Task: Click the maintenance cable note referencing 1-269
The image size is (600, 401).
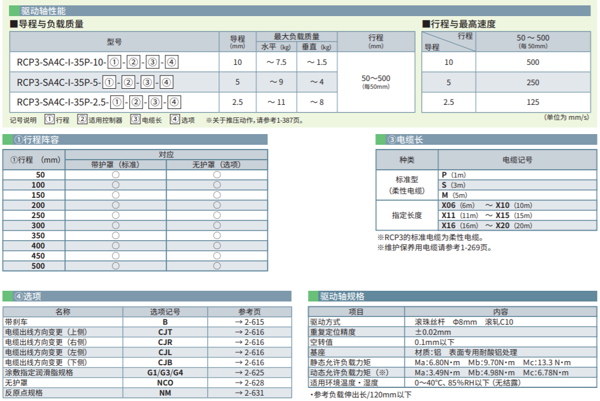Action: point(434,247)
